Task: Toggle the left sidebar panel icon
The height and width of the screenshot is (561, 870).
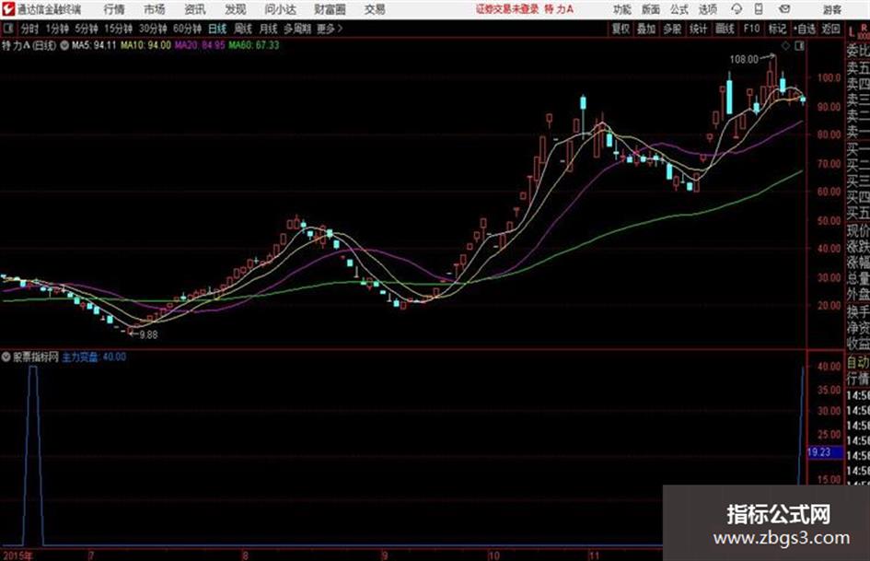Action: (7, 29)
